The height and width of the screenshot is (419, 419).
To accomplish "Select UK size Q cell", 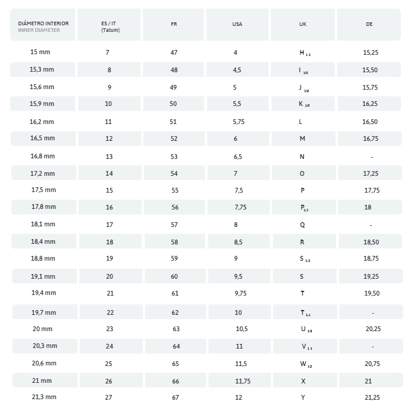I will click(x=302, y=225).
